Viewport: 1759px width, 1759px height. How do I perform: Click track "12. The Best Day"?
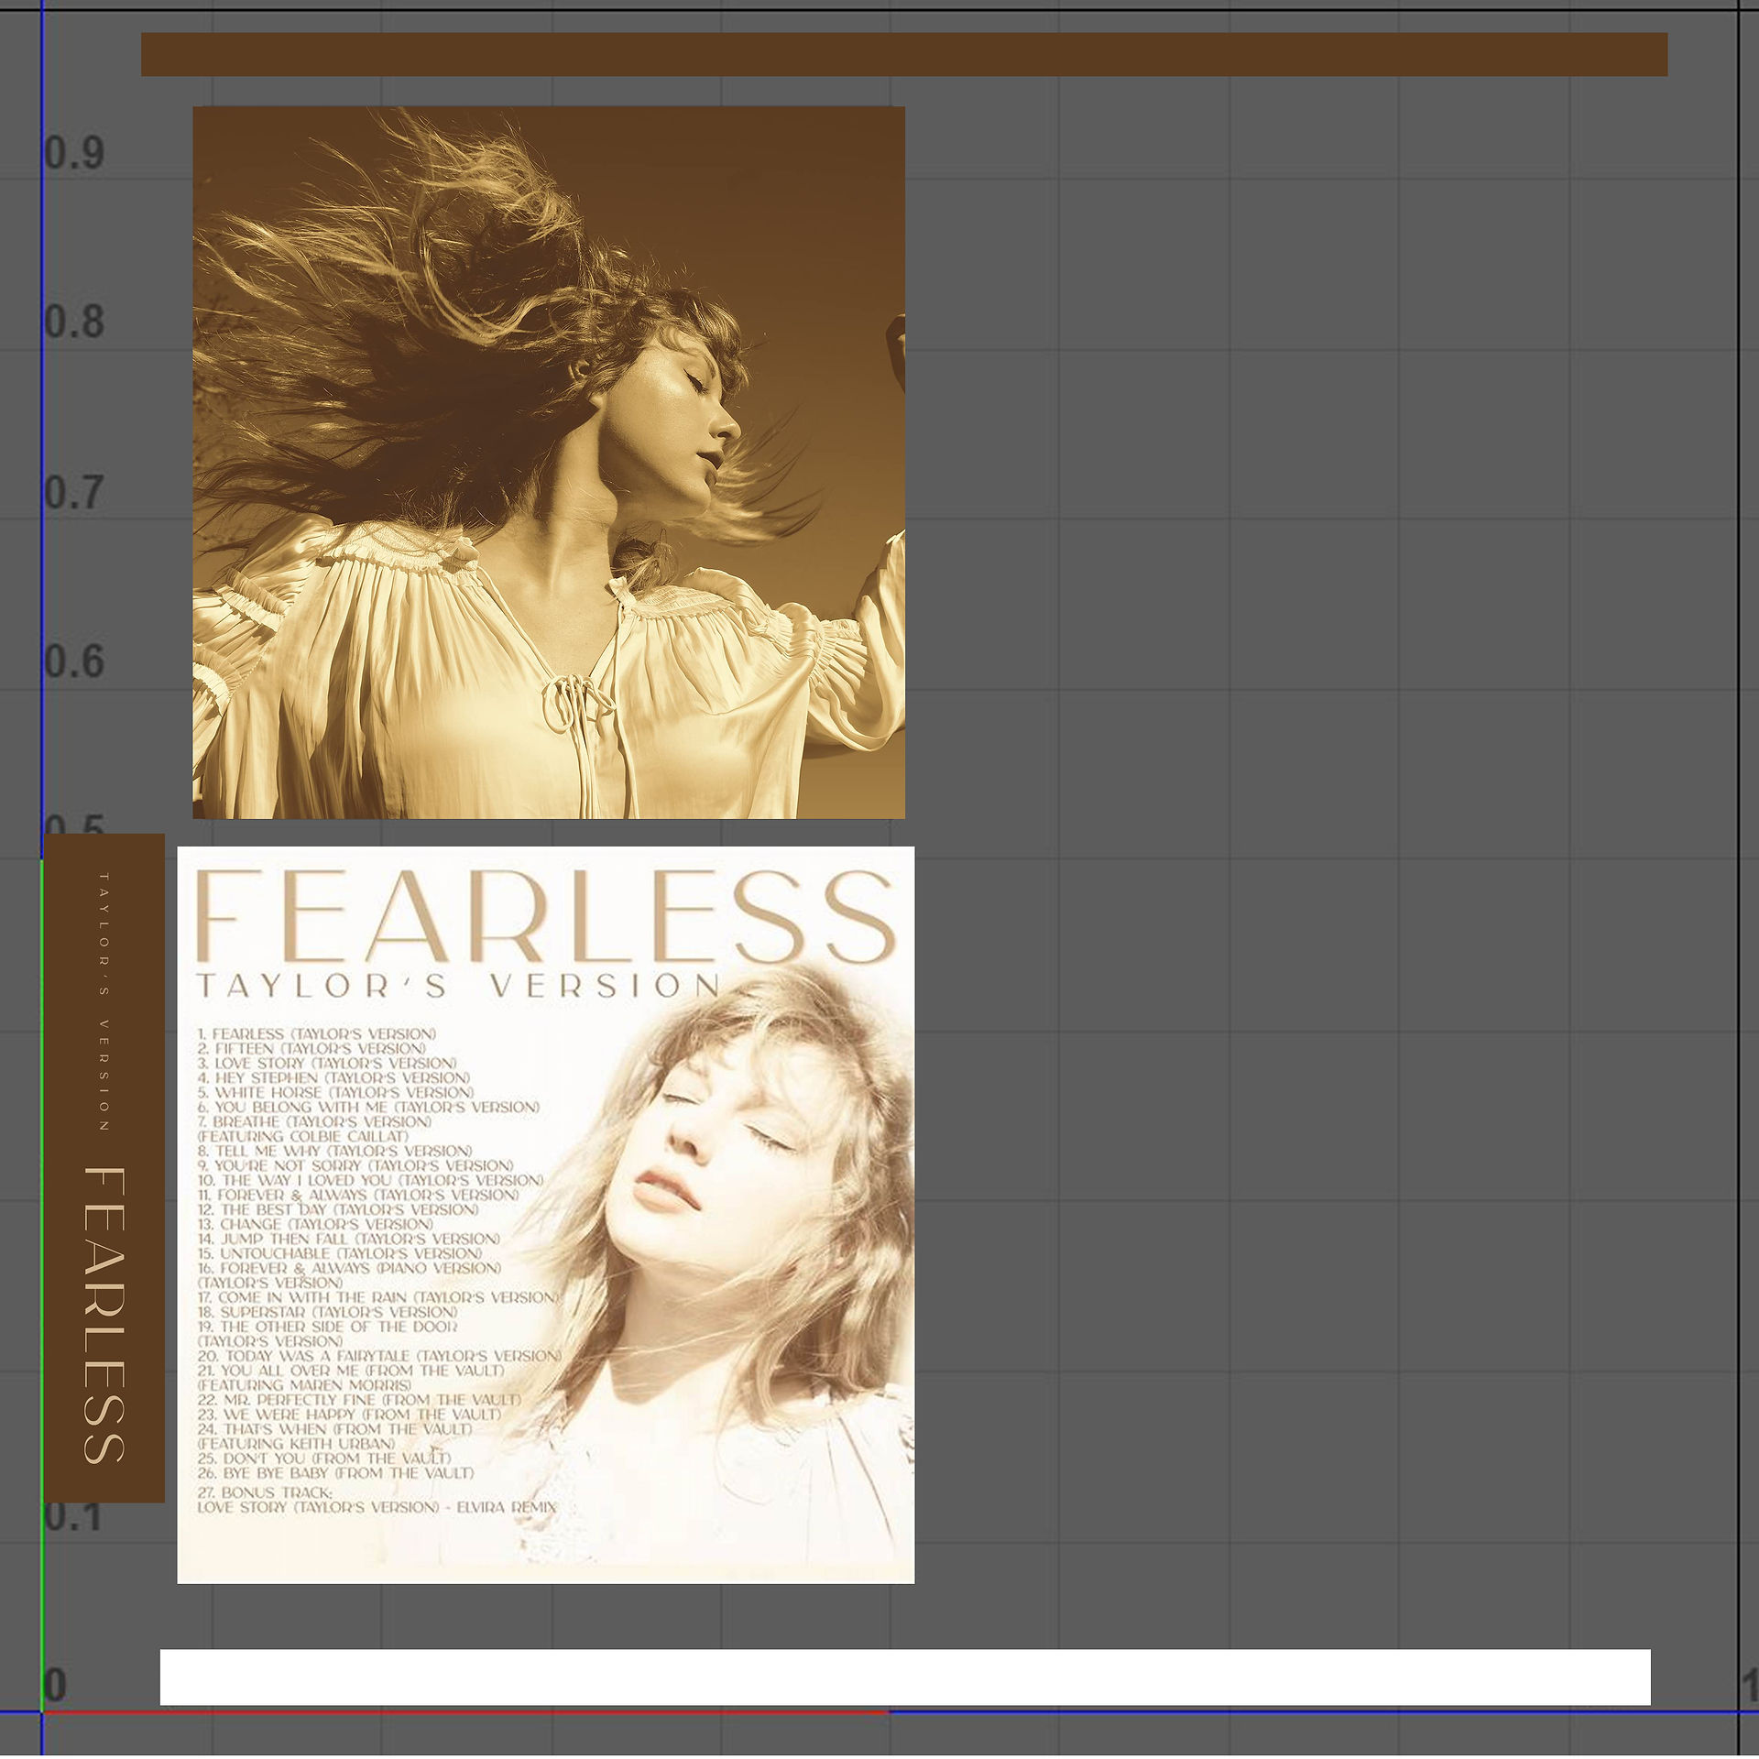click(338, 1209)
